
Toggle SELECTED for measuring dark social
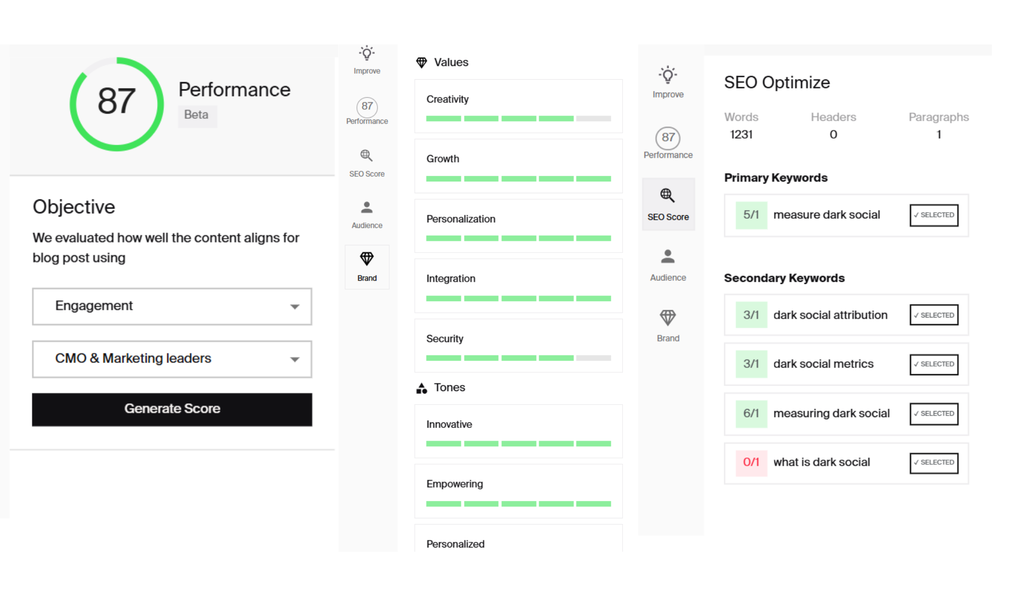click(x=933, y=414)
